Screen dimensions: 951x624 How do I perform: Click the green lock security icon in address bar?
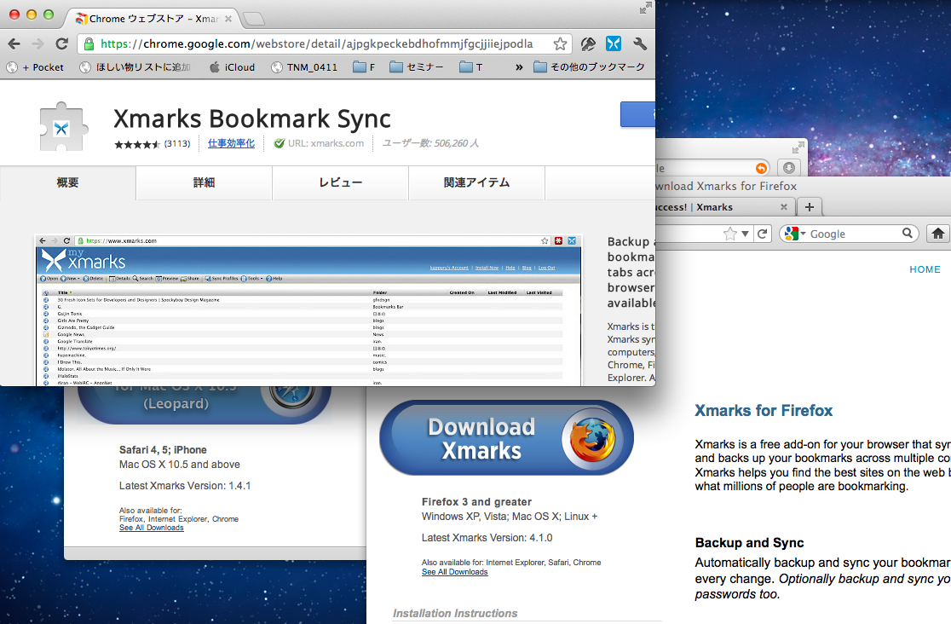pyautogui.click(x=89, y=43)
